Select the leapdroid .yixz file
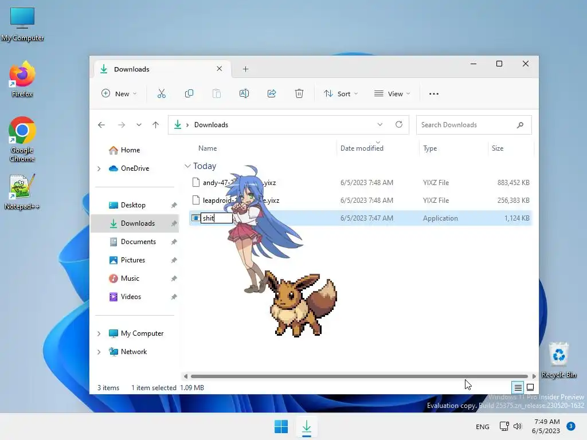587x440 pixels. (361, 200)
